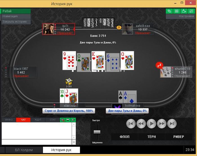Click the tile tables grid icon

(x=176, y=11)
